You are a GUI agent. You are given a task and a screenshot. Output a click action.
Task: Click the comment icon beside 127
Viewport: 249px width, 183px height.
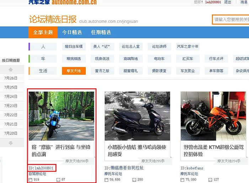coord(210,180)
